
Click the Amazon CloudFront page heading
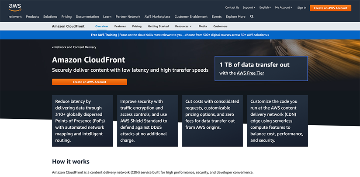(88, 60)
